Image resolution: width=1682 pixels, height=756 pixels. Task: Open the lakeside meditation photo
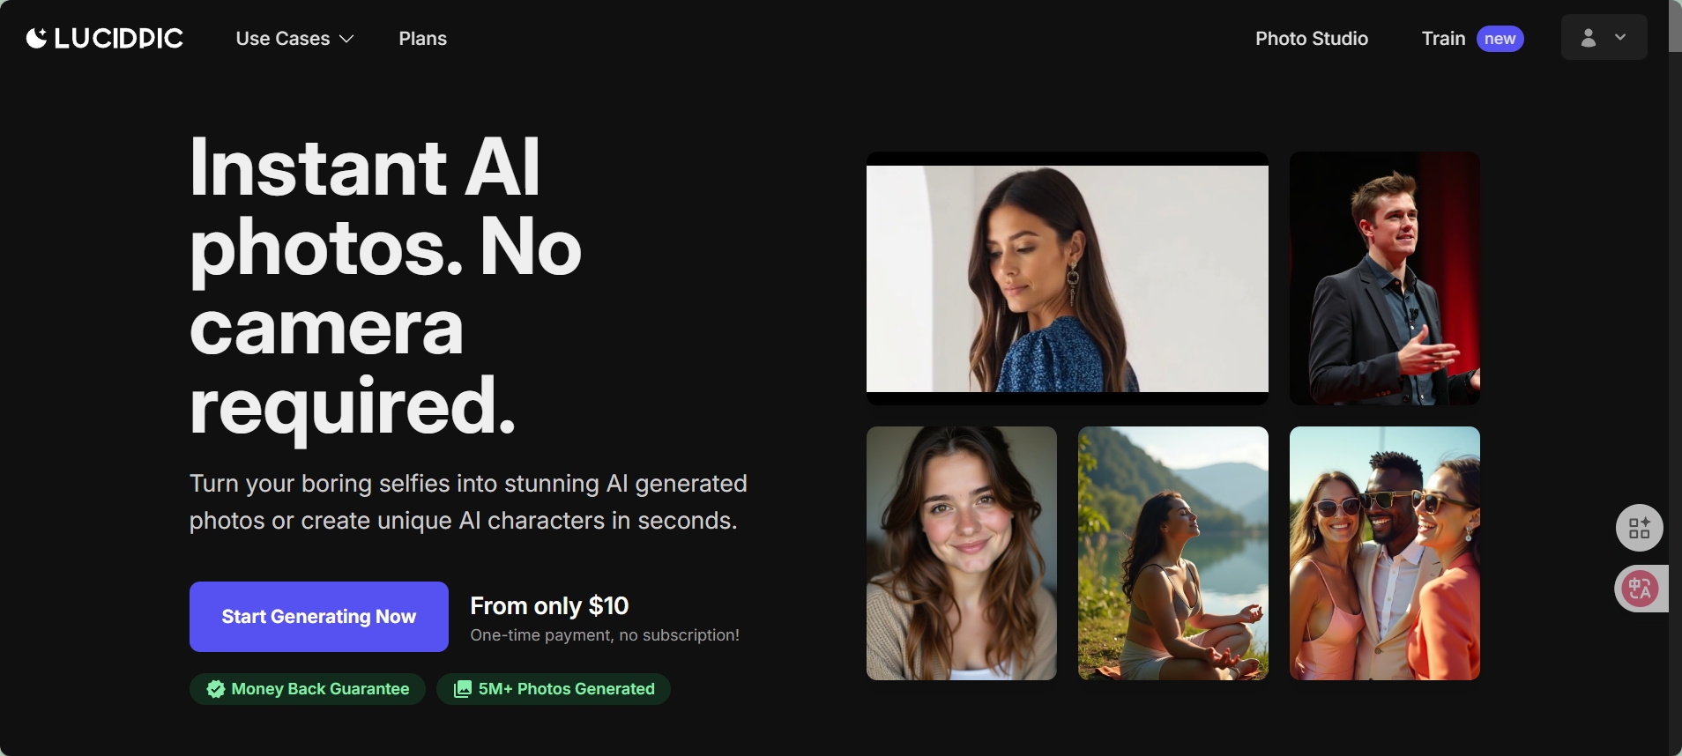click(1173, 553)
